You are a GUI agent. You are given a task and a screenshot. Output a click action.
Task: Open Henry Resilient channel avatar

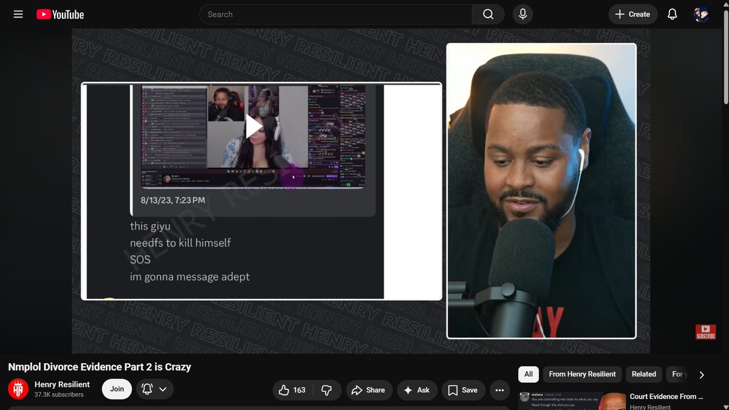[x=18, y=389]
